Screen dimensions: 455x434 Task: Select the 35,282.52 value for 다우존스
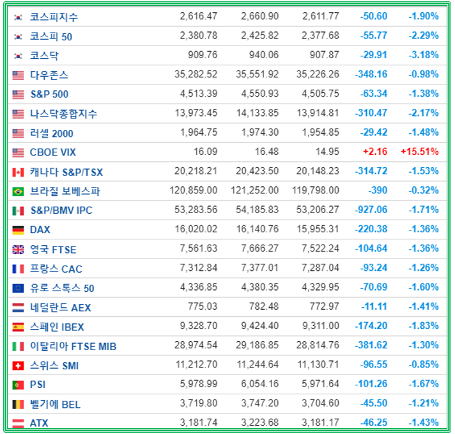click(x=196, y=74)
